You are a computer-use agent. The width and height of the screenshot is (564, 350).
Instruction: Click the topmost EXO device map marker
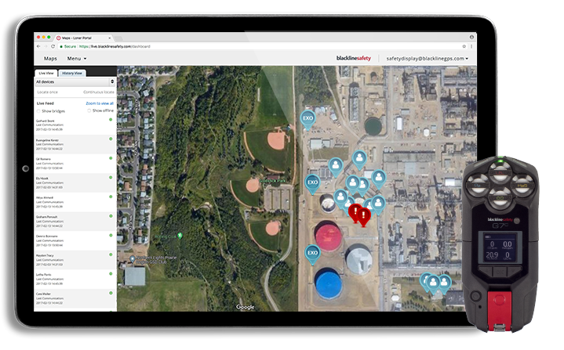[308, 119]
